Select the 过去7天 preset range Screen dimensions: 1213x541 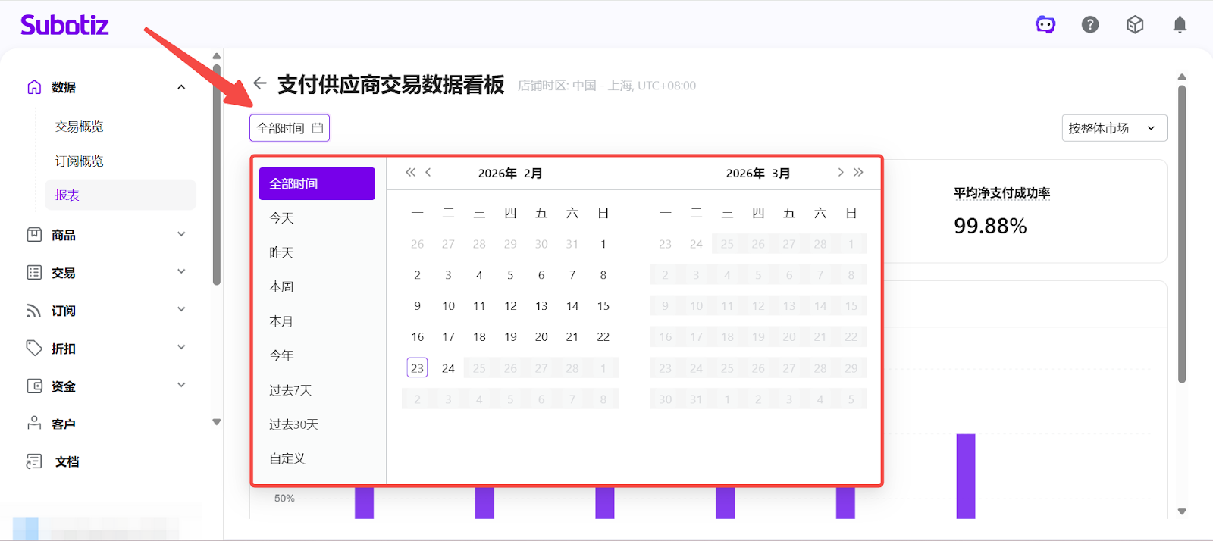click(291, 390)
